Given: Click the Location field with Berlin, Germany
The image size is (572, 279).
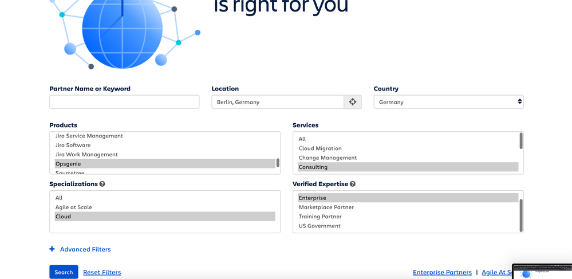Looking at the screenshot, I should [278, 102].
